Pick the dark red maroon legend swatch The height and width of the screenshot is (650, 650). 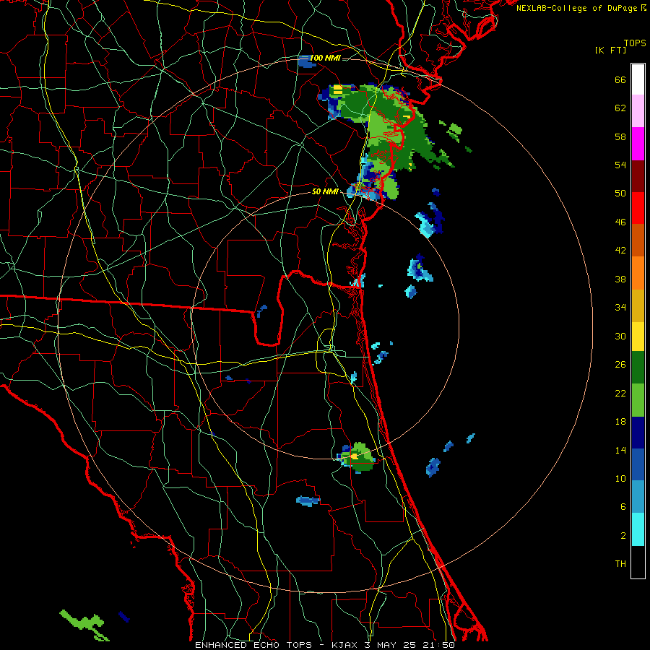638,175
